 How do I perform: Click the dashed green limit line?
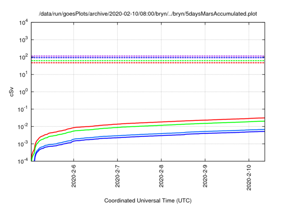(148, 61)
